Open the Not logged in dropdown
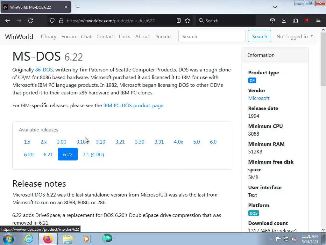The width and height of the screenshot is (326, 245). [x=294, y=36]
